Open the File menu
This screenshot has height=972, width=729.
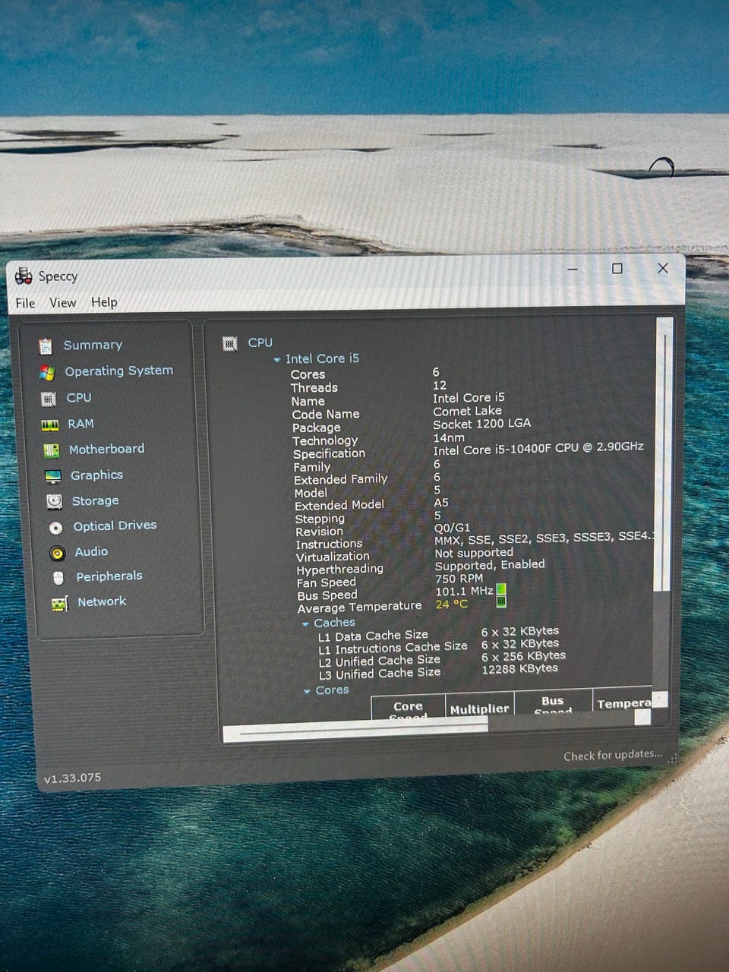[25, 303]
